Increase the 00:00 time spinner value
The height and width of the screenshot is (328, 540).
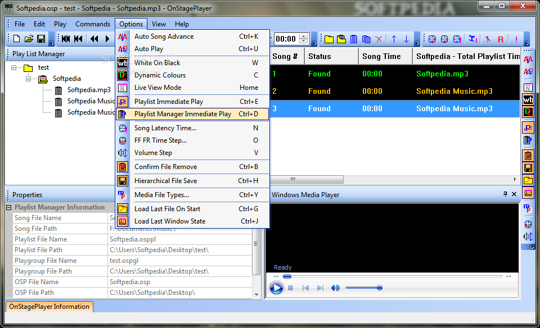coord(303,37)
